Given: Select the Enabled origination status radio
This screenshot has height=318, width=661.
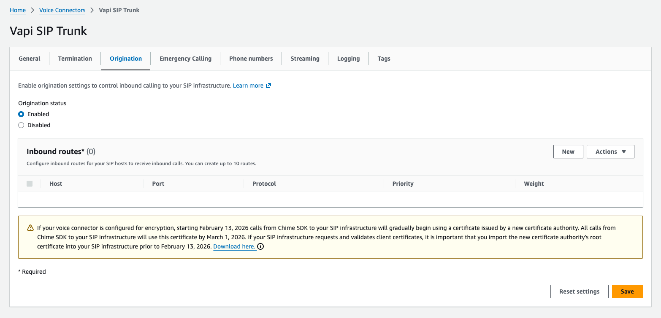Looking at the screenshot, I should tap(21, 114).
